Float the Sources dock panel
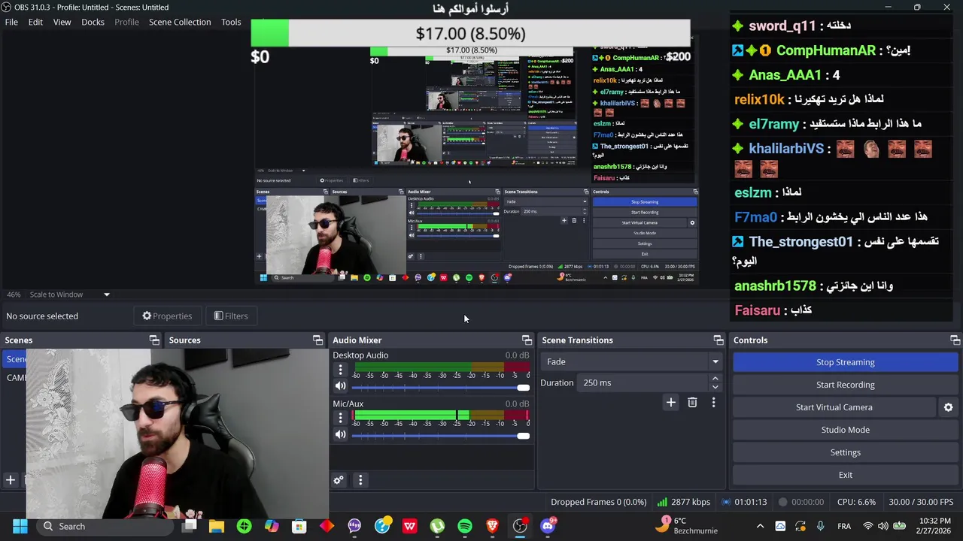963x541 pixels. (317, 340)
